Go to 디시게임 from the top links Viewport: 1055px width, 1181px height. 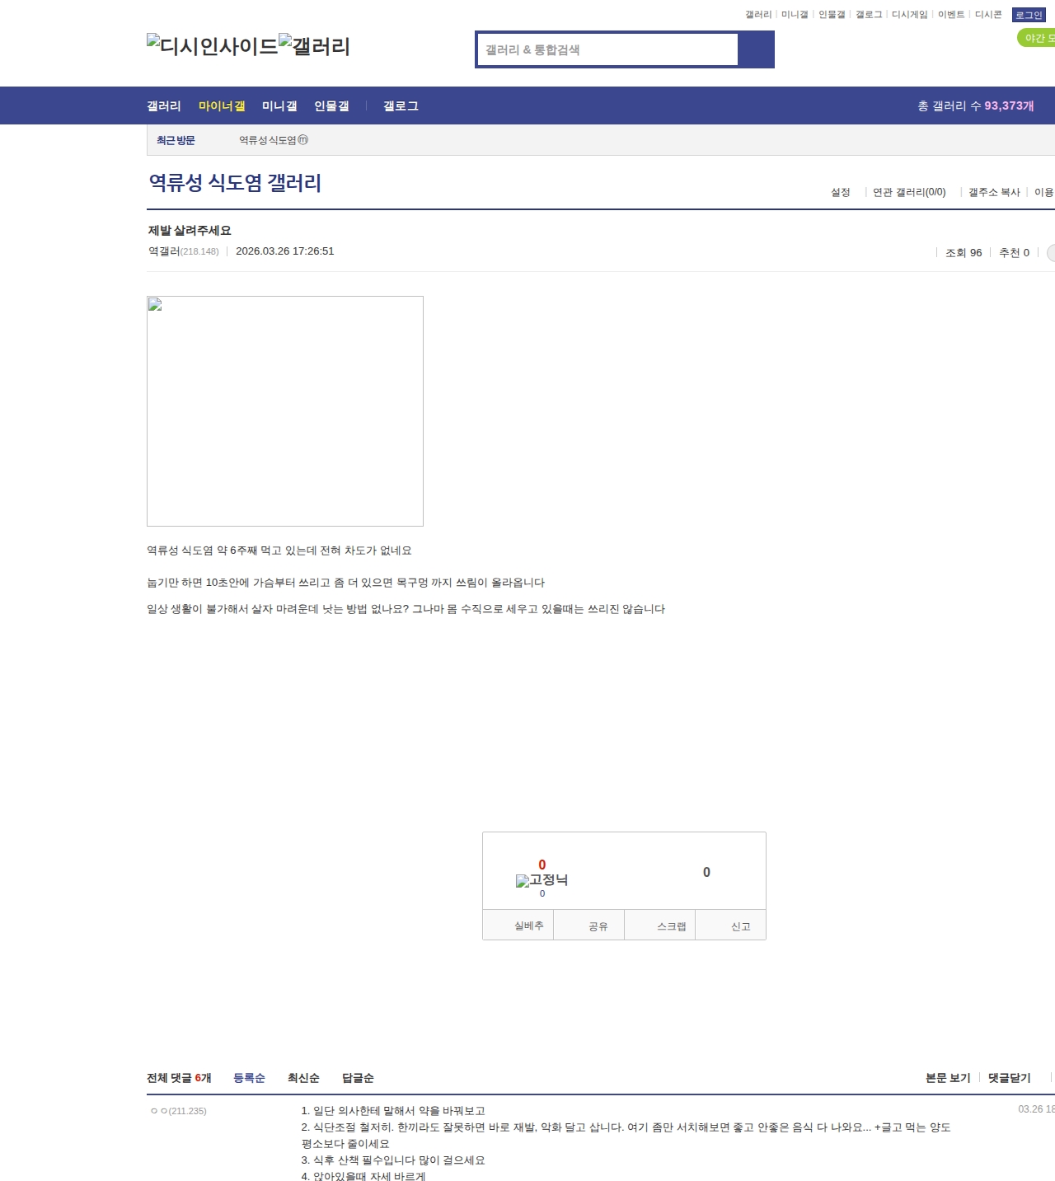click(x=910, y=15)
